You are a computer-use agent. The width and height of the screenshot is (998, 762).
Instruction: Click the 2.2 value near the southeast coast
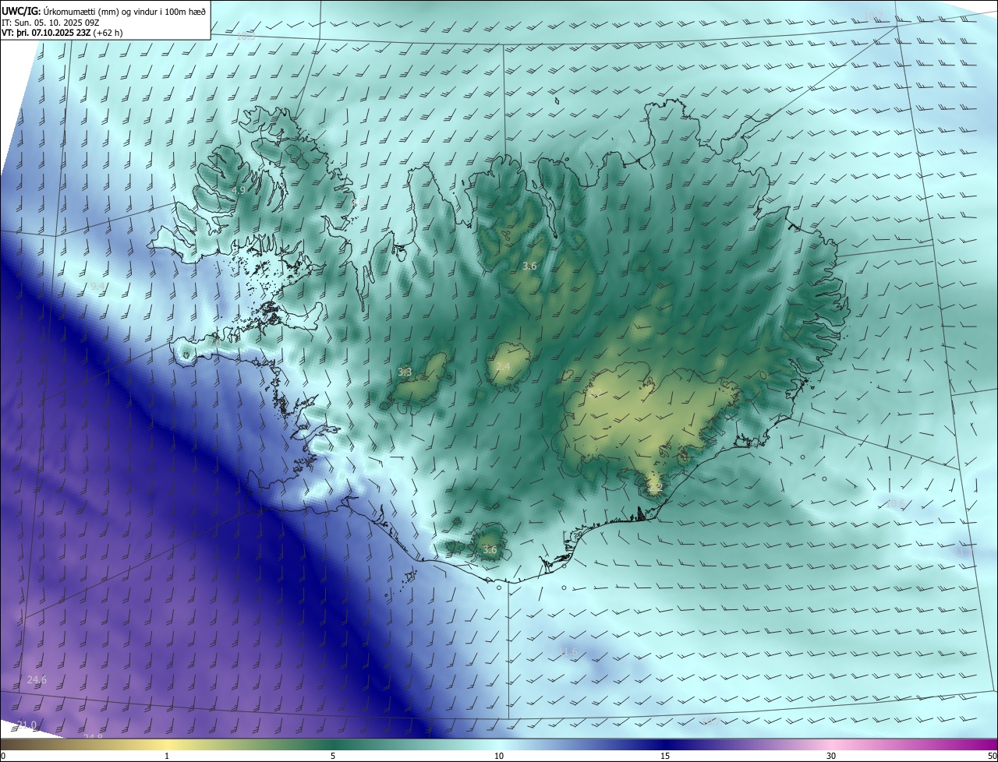(656, 487)
